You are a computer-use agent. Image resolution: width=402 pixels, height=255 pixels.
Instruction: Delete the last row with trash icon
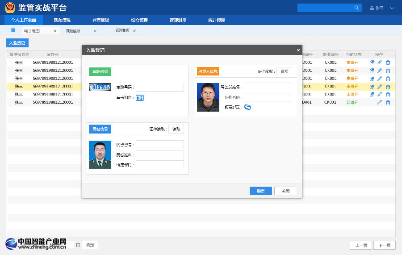point(388,103)
